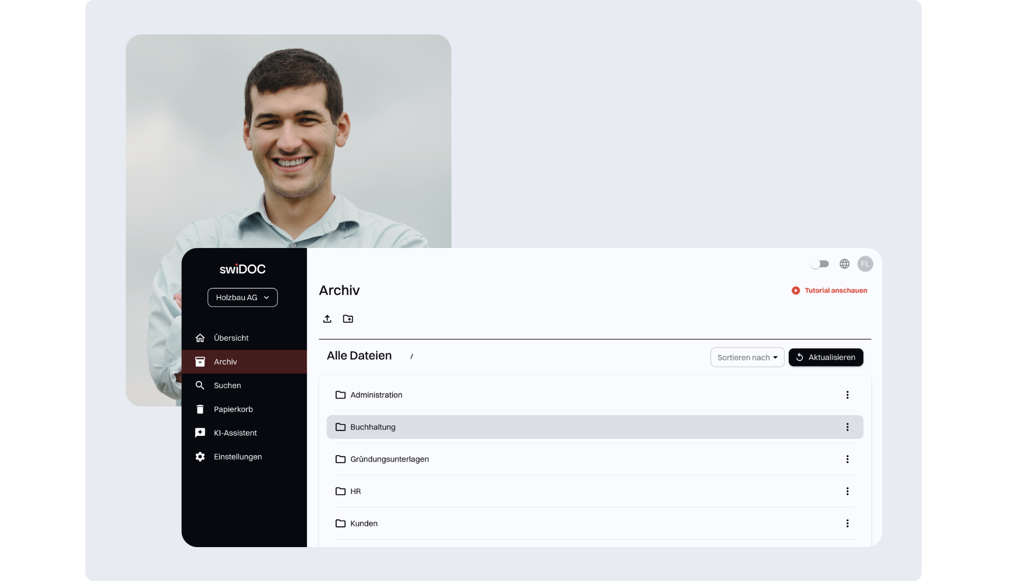Screen dimensions: 1033x581
Task: Click the Tutorial anschauen link
Action: click(830, 290)
